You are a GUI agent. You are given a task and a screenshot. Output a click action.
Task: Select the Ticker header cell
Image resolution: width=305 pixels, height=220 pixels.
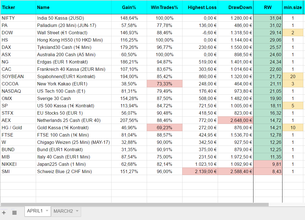[x=18, y=7]
